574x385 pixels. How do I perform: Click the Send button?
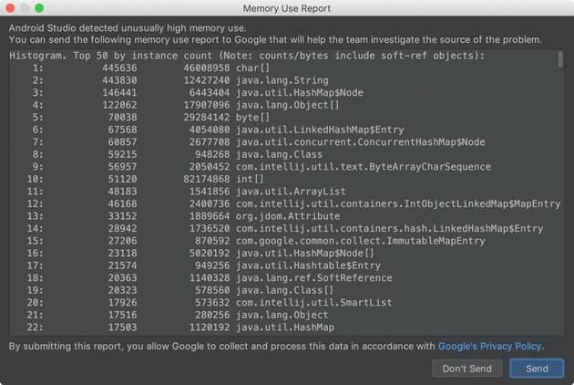pos(537,369)
